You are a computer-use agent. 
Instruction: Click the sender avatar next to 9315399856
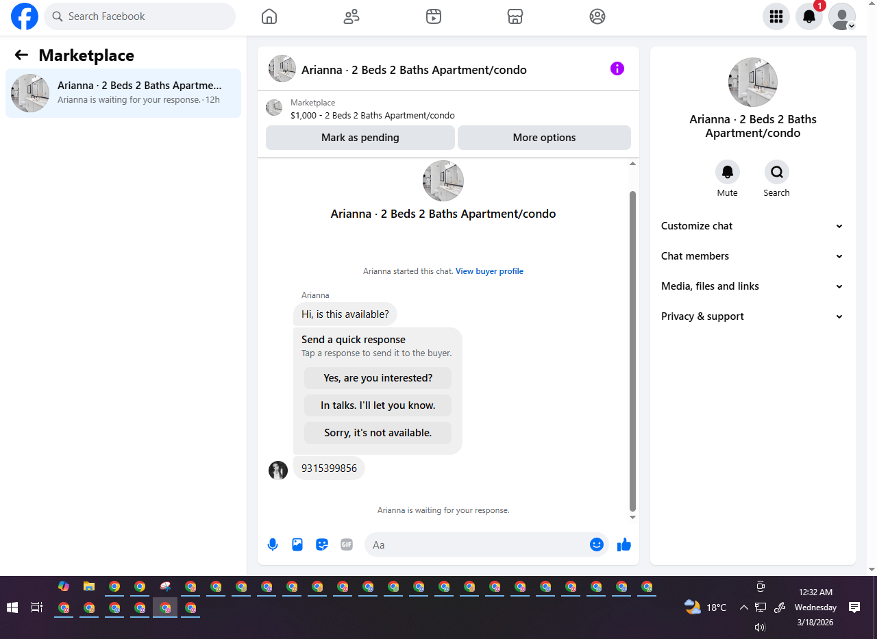coord(278,471)
